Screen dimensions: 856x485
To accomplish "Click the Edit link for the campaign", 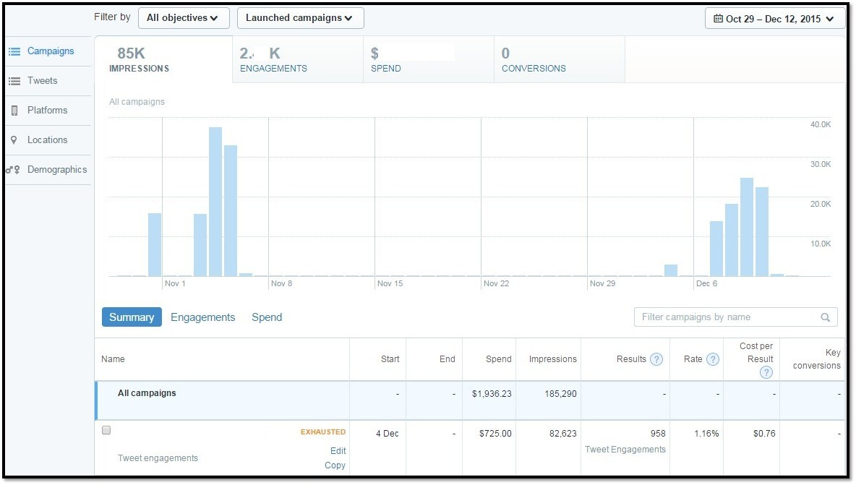I will [x=338, y=450].
